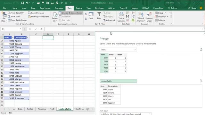Screen dimensions: 205x115
Task: Click the Consolidate icon
Action: tap(133, 13)
